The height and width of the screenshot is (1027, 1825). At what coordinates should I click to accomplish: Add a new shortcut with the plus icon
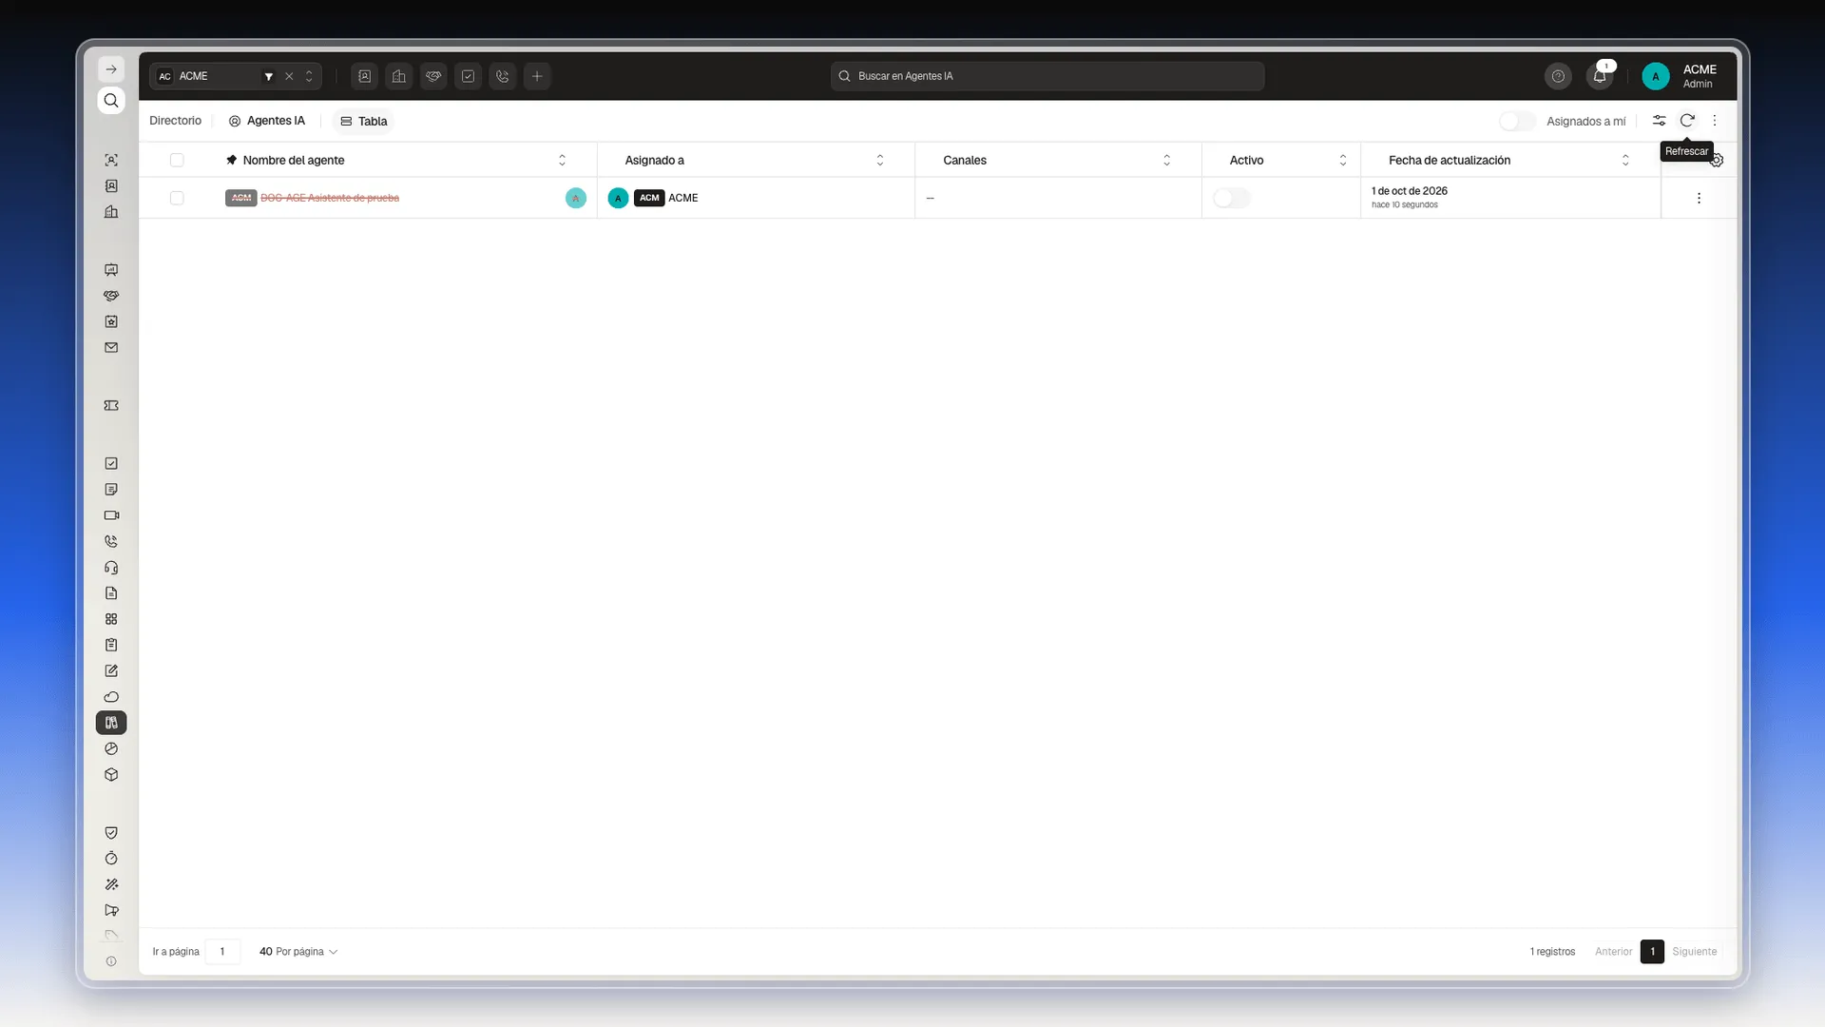(537, 76)
